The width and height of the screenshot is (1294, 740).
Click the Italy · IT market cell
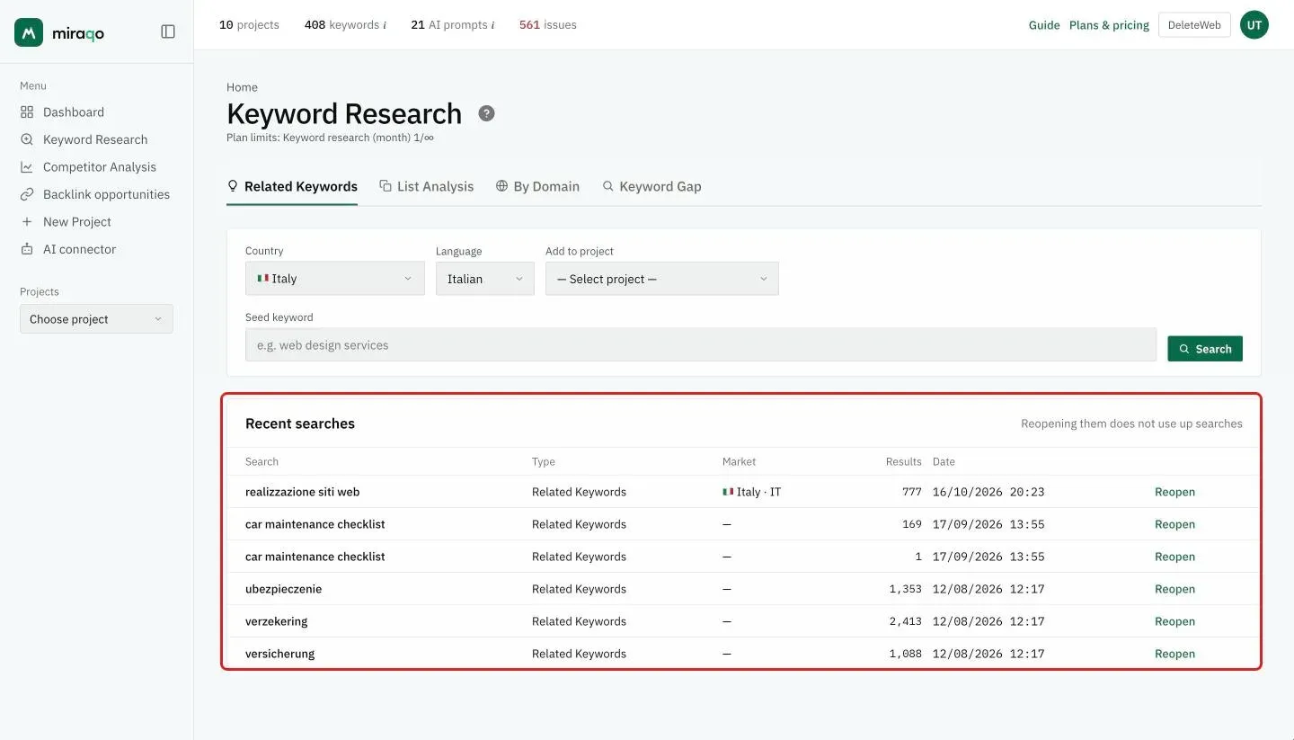click(751, 492)
